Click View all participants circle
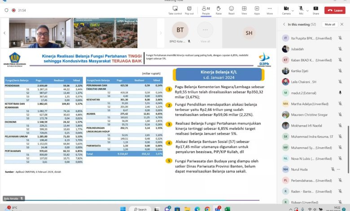 tap(205, 33)
